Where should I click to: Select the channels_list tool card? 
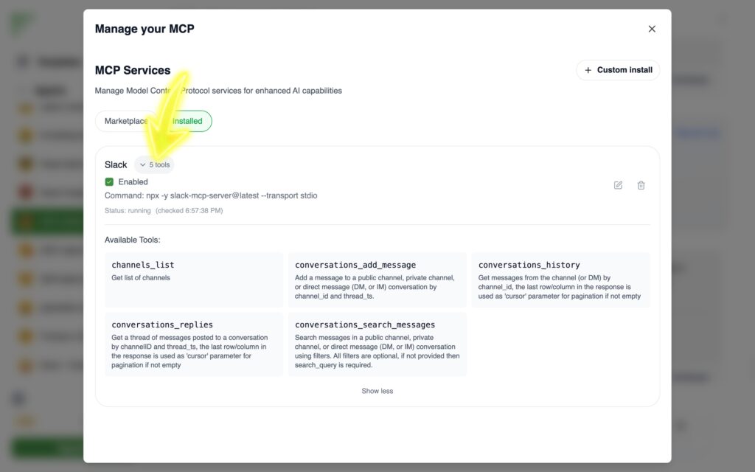194,280
